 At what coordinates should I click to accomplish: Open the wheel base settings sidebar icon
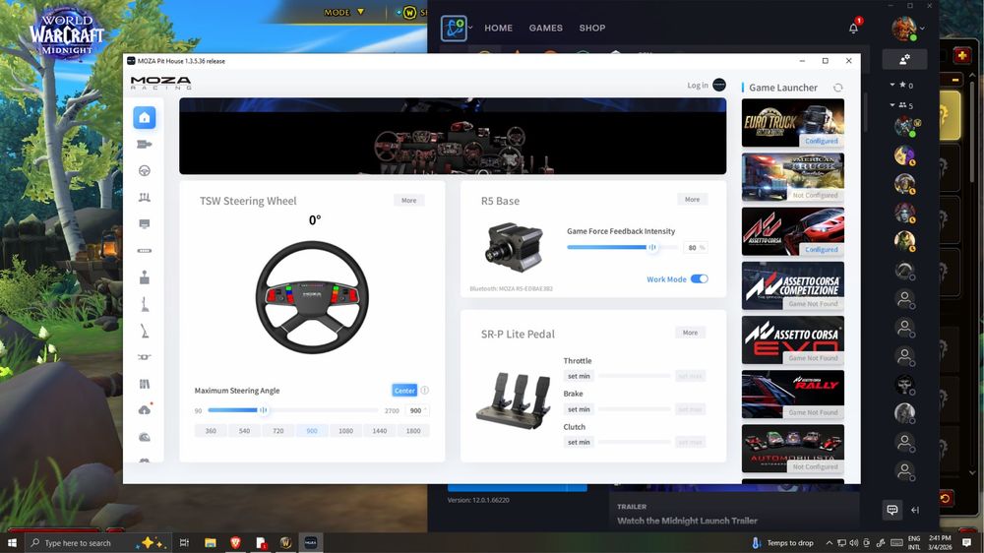pos(145,145)
